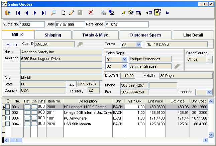Image resolution: width=216 pixels, height=146 pixels.
Task: Expand the Terms dropdown showing 03
Action: [x=139, y=45]
